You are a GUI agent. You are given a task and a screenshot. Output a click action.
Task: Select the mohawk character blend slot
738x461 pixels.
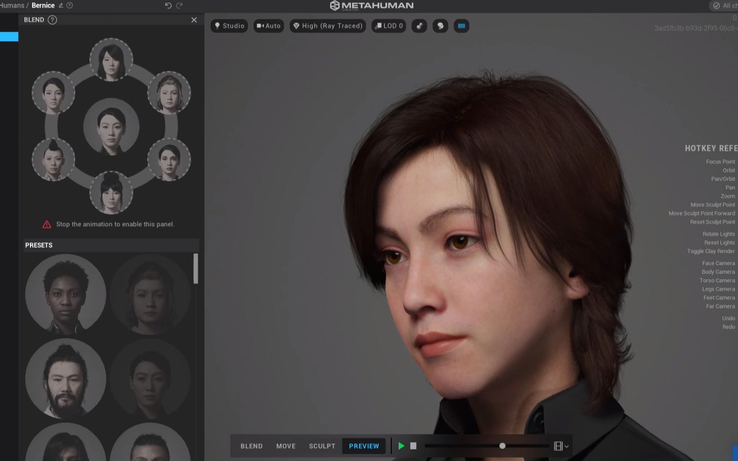(53, 159)
